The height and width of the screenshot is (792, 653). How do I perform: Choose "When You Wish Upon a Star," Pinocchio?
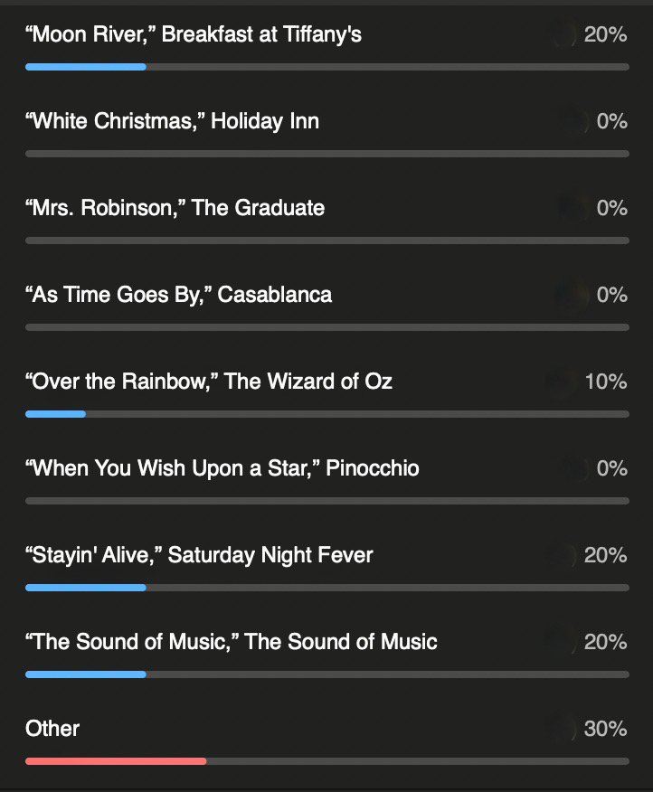coord(222,469)
